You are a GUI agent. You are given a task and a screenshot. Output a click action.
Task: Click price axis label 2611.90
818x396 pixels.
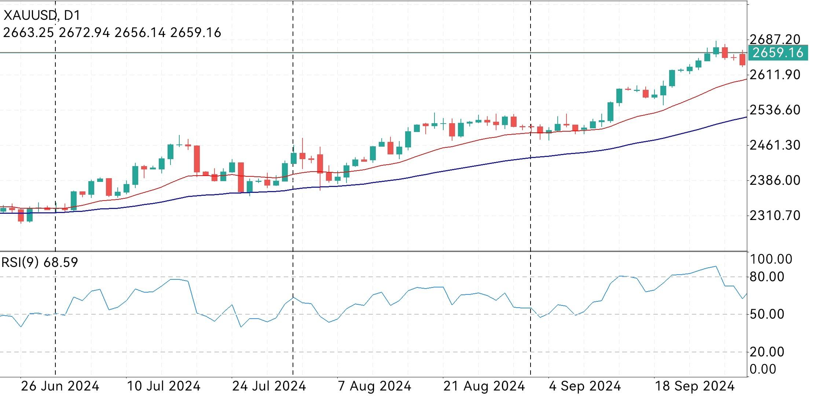point(775,75)
